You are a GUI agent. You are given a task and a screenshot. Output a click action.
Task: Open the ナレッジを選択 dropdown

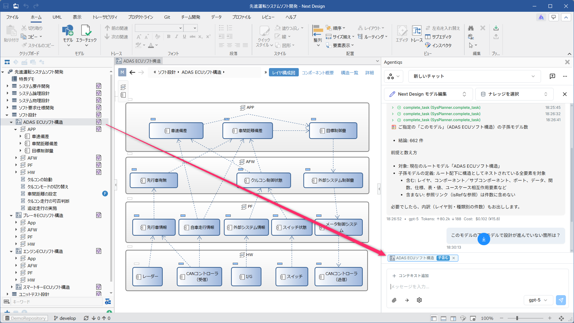point(514,94)
